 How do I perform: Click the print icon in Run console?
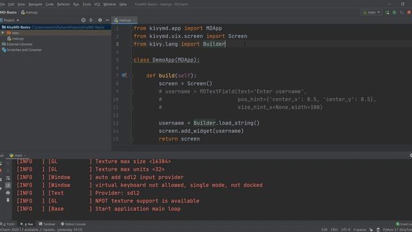[x=8, y=193]
